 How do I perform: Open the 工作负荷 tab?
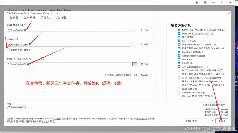tap(12, 18)
